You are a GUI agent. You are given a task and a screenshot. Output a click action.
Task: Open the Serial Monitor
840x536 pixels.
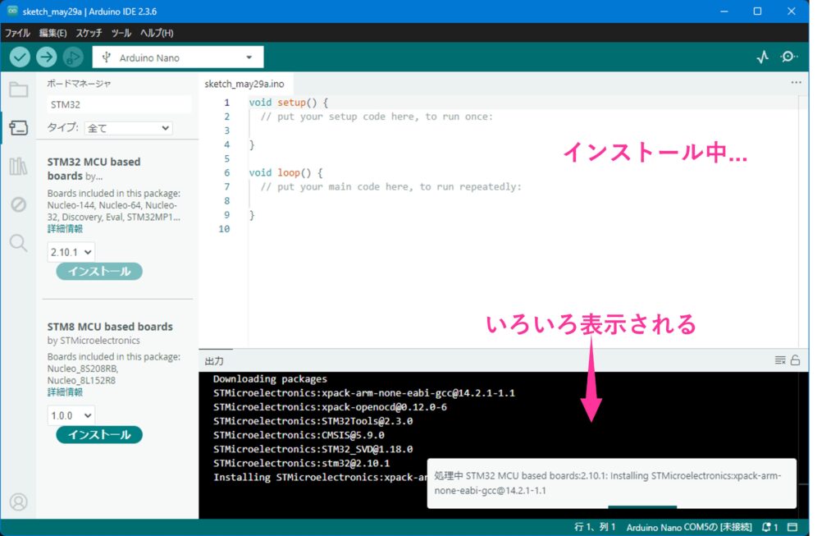click(788, 57)
